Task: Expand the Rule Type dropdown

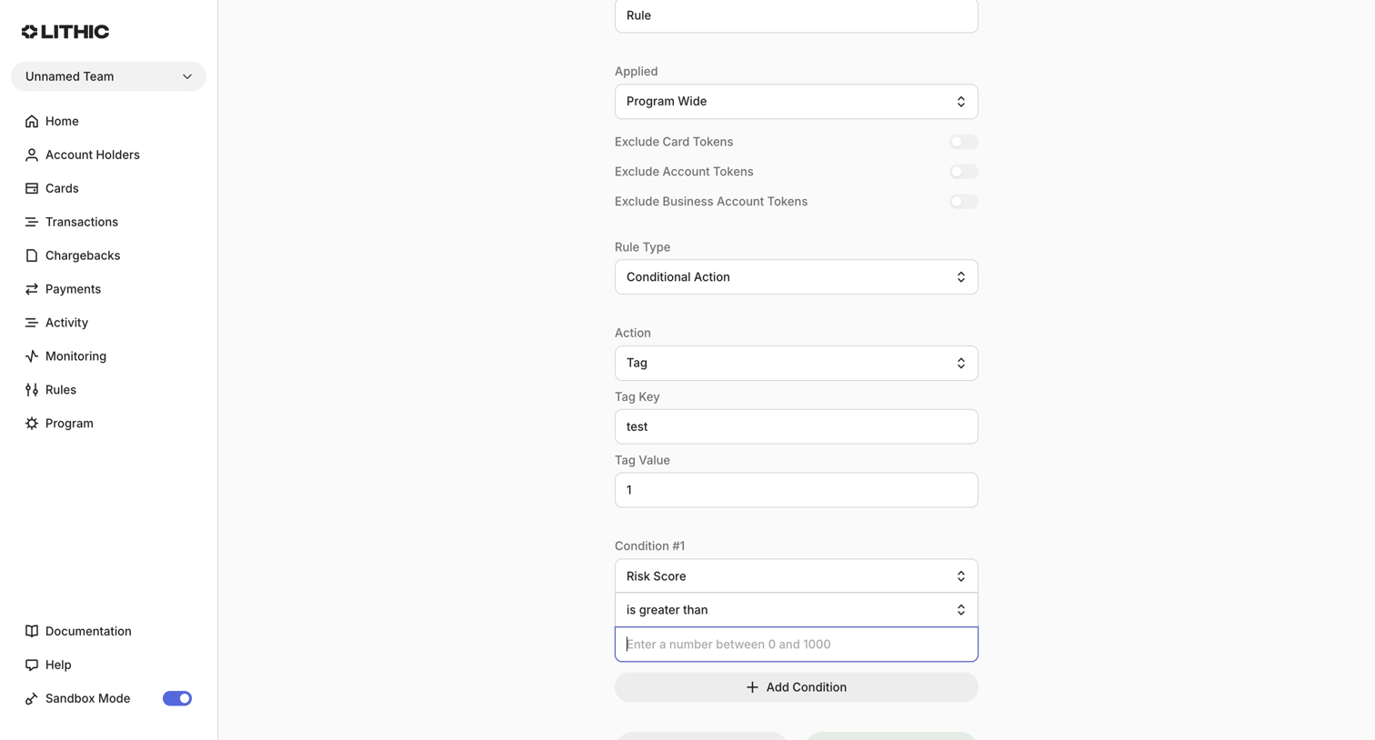Action: [796, 277]
